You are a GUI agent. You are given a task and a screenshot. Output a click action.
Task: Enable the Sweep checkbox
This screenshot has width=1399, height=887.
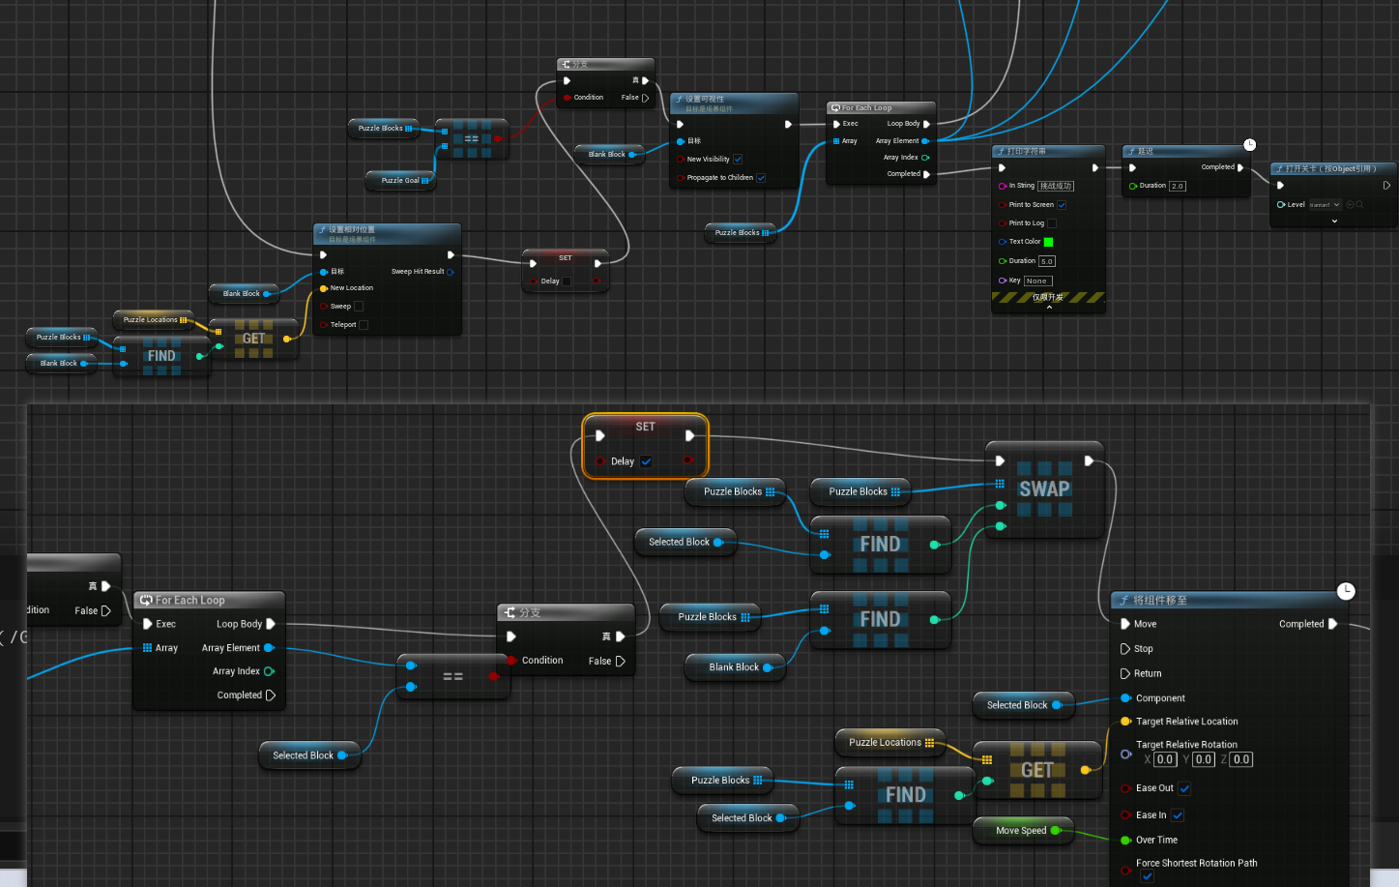tap(359, 307)
